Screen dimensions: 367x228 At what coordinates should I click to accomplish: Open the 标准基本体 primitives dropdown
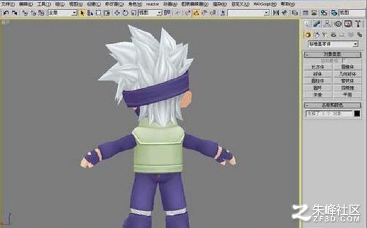(x=333, y=44)
